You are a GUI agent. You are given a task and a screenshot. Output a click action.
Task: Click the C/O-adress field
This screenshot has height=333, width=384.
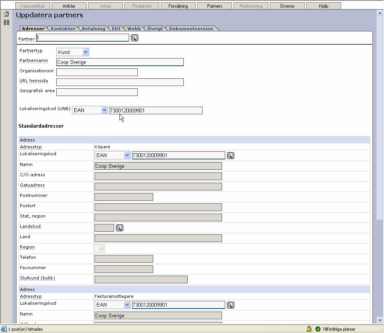pos(158,176)
